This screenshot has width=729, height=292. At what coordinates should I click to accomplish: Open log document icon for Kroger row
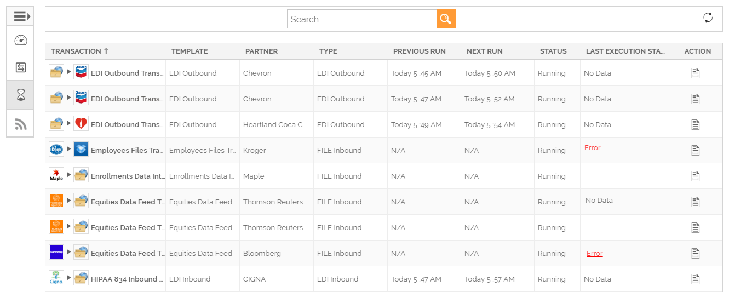click(x=696, y=150)
